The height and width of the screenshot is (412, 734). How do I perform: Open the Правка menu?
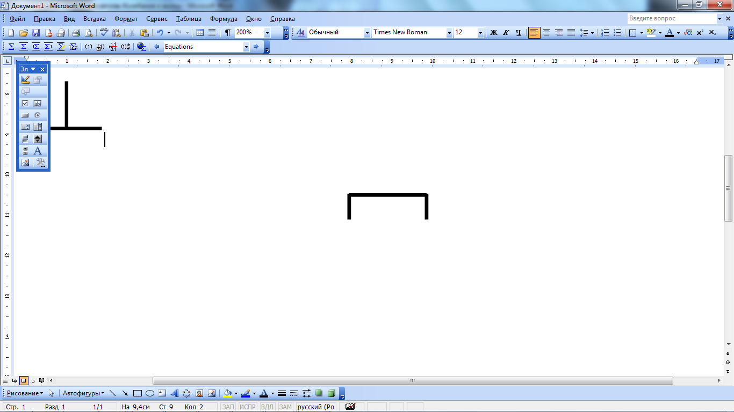click(x=44, y=19)
